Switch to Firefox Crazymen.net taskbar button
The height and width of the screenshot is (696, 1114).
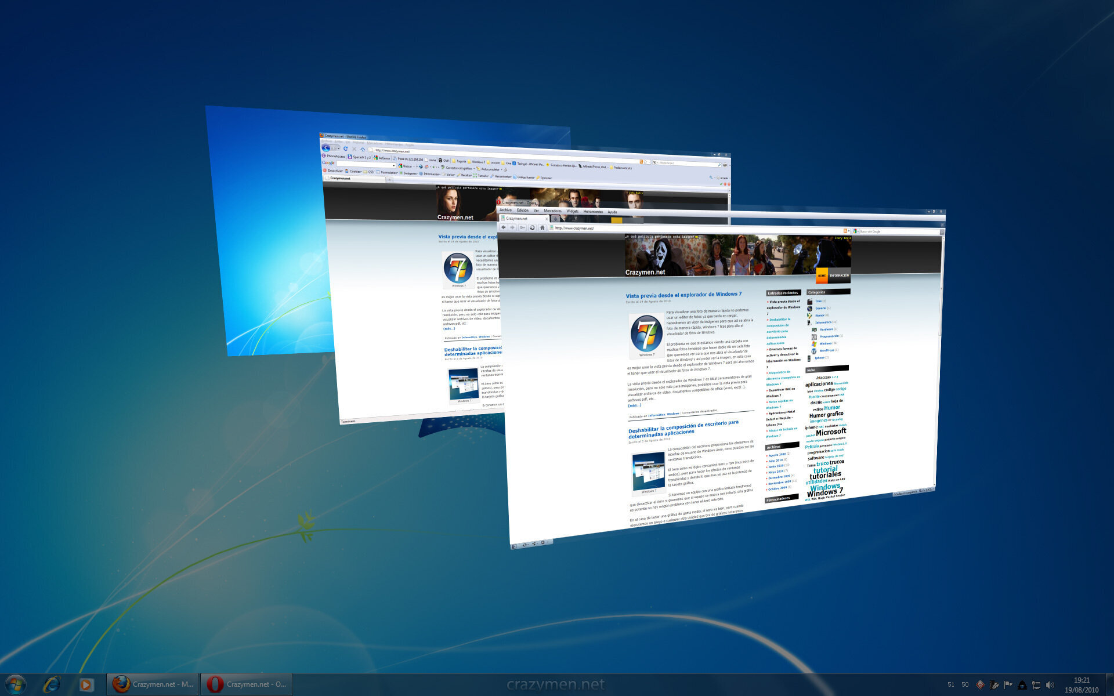point(153,684)
